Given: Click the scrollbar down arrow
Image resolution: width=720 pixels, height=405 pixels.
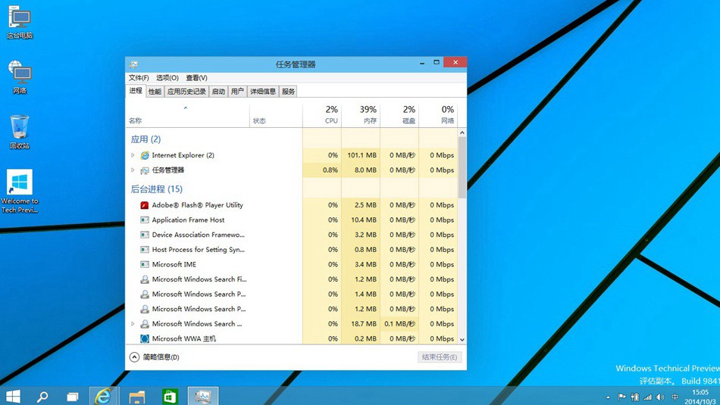Looking at the screenshot, I should tap(462, 340).
